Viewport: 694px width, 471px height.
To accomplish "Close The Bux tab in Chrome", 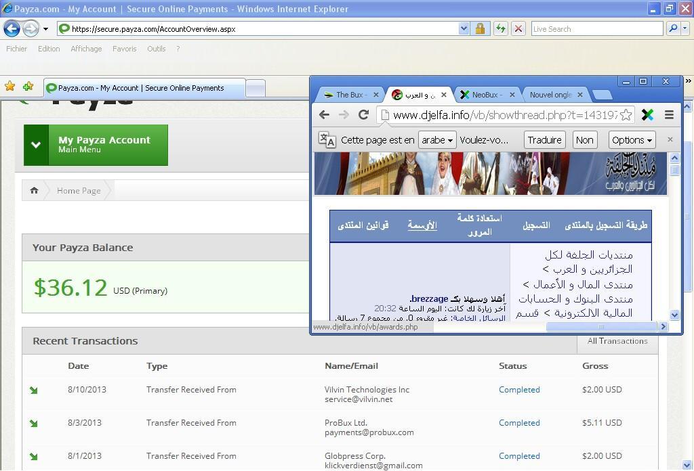I will (375, 95).
